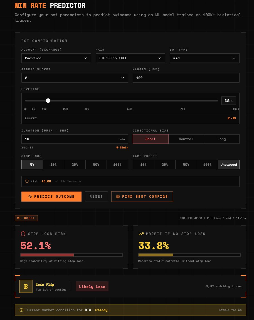
Task: Click the 33.8% profit value
Action: click(154, 245)
